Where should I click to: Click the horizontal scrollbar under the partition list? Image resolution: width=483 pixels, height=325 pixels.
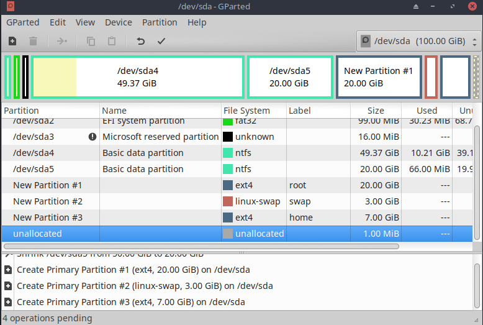coord(201,246)
